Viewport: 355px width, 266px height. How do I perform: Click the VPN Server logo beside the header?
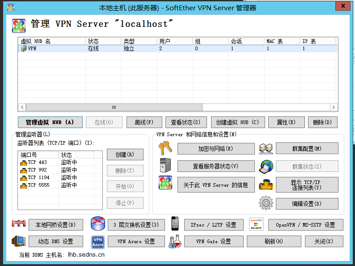tap(19, 26)
